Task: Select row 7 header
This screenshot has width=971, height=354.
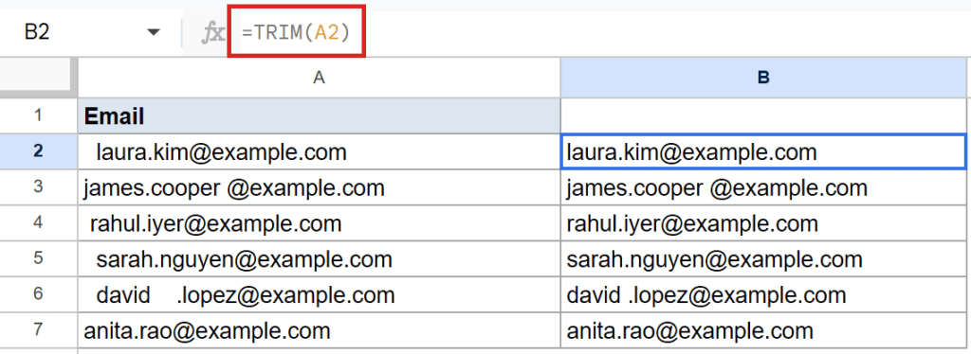Action: [x=38, y=330]
